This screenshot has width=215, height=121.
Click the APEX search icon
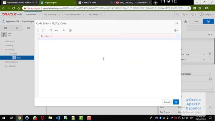coord(178,14)
